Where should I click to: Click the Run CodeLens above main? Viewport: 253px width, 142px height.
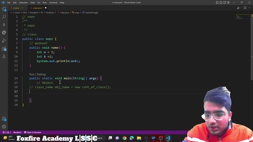click(32, 75)
